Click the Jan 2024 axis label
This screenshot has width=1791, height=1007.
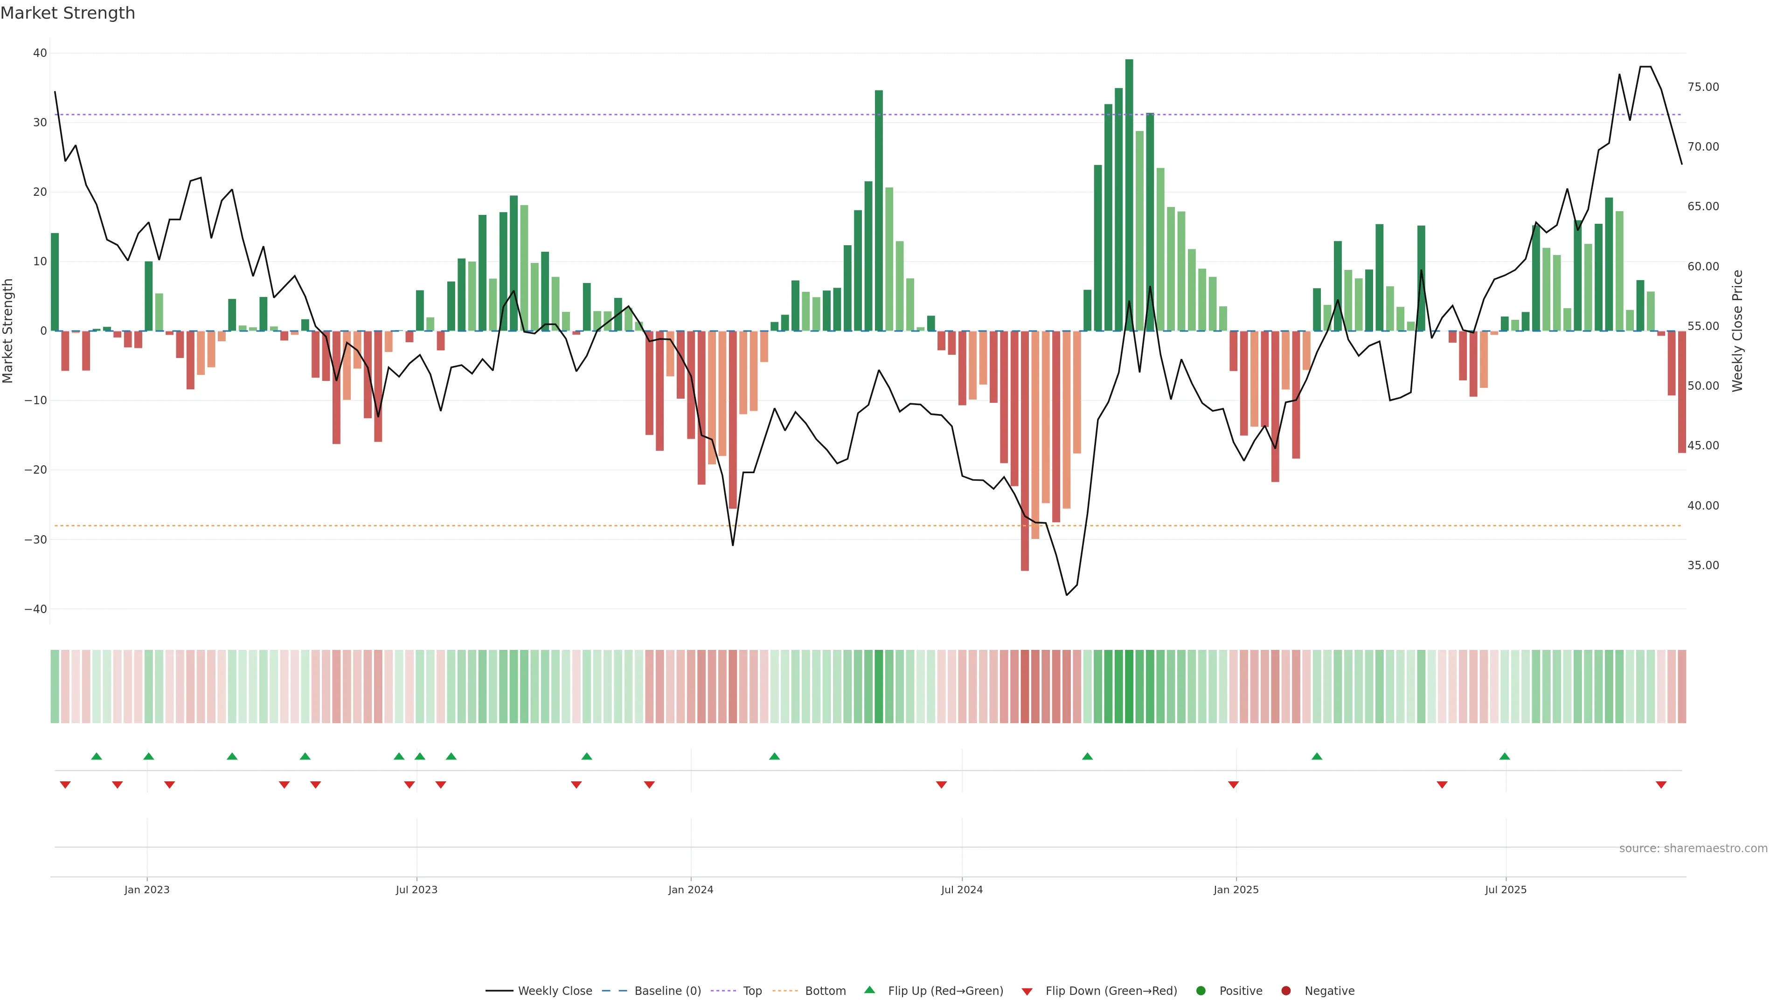pos(690,890)
